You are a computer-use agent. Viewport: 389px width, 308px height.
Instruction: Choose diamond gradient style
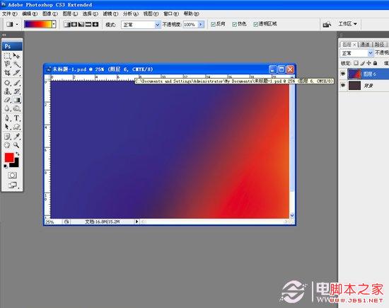[95, 24]
